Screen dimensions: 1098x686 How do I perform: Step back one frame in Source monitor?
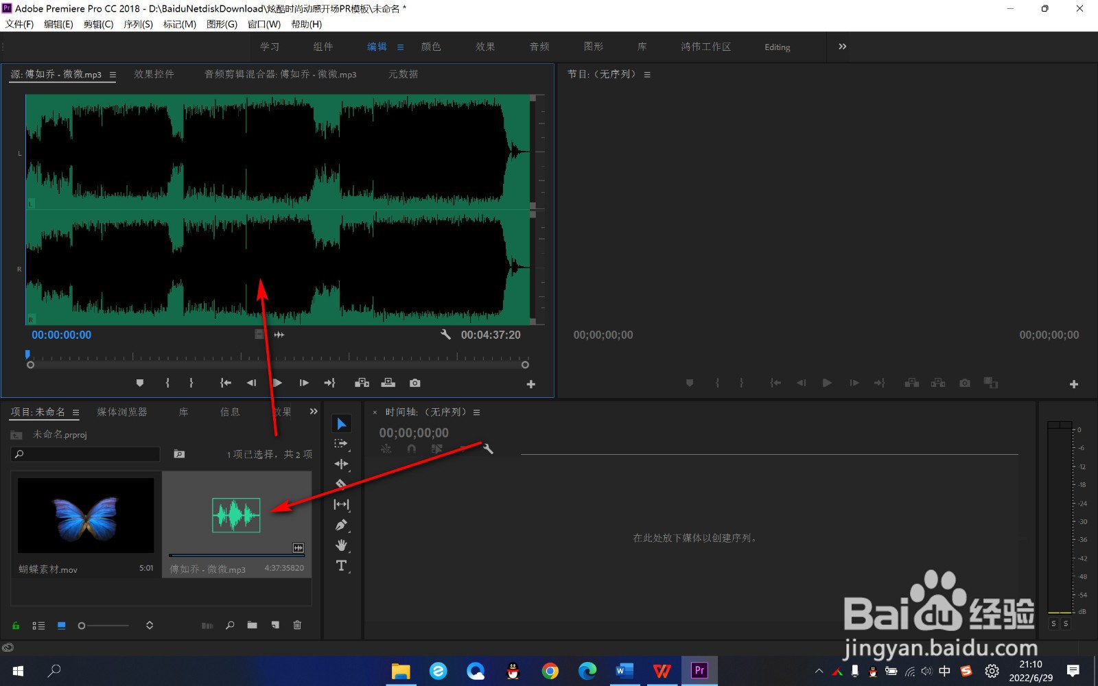251,383
